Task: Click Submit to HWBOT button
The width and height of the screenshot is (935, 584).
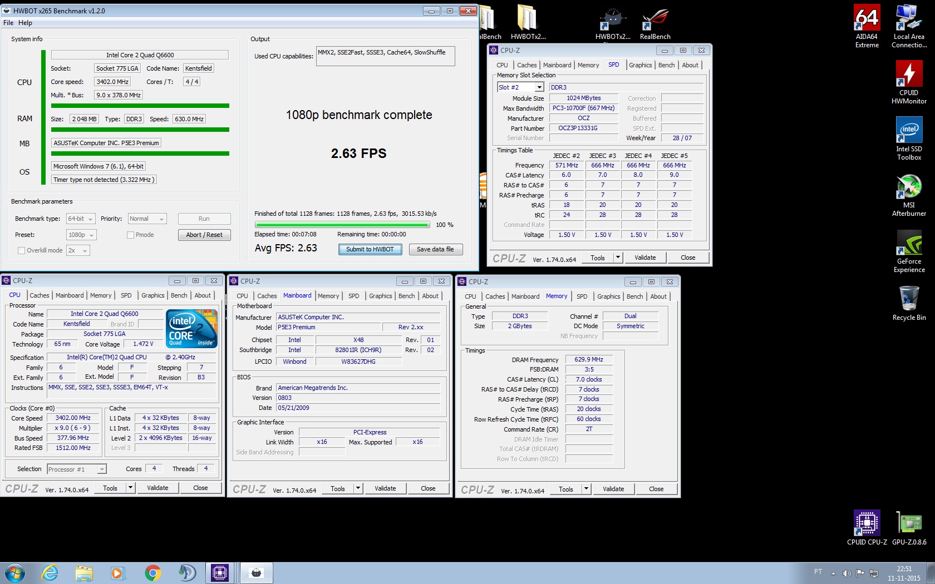Action: click(x=370, y=249)
